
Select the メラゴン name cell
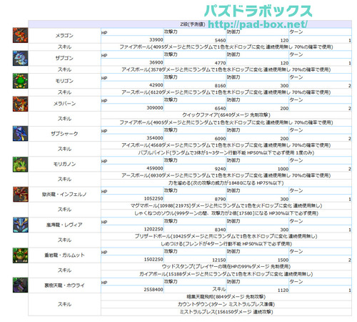(x=64, y=36)
